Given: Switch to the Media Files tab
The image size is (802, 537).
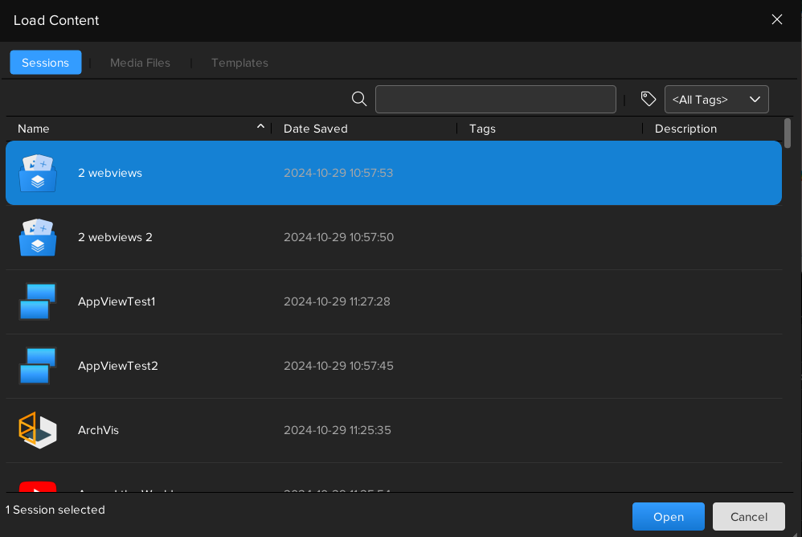Looking at the screenshot, I should point(140,63).
